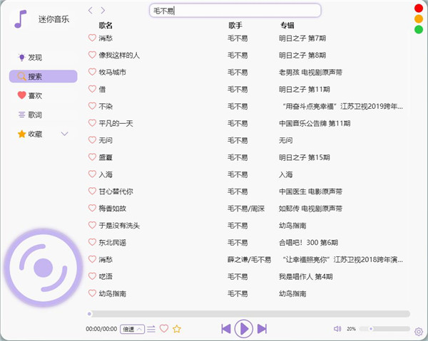Go back with the left arrow
Image resolution: width=428 pixels, height=341 pixels.
coord(91,11)
